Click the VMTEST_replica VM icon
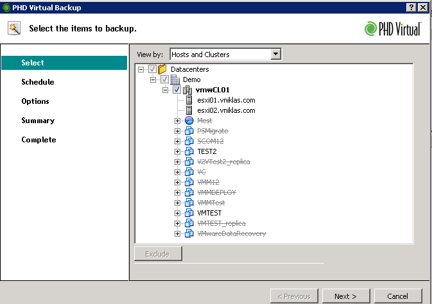This screenshot has height=304, width=432. 189,223
